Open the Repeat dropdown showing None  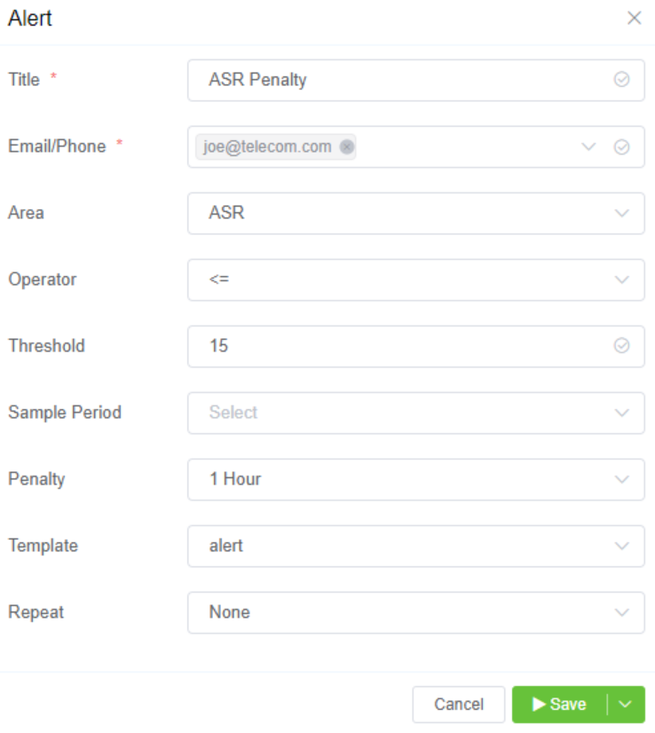415,612
